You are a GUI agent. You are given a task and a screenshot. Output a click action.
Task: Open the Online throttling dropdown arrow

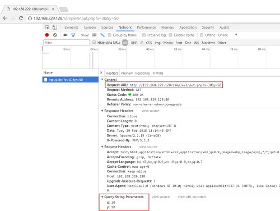click(x=236, y=35)
